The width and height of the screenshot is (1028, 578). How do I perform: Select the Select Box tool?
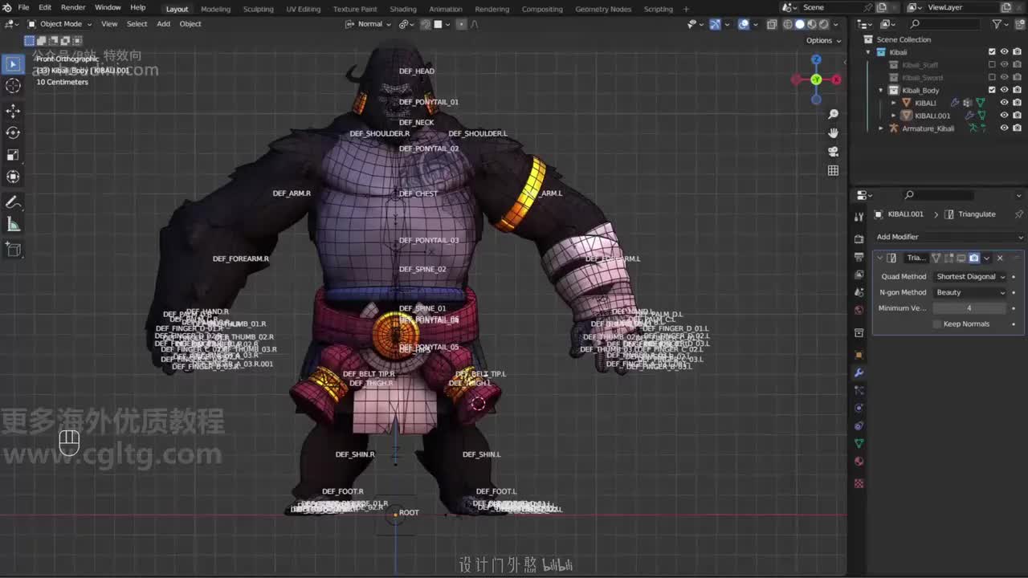(x=13, y=64)
